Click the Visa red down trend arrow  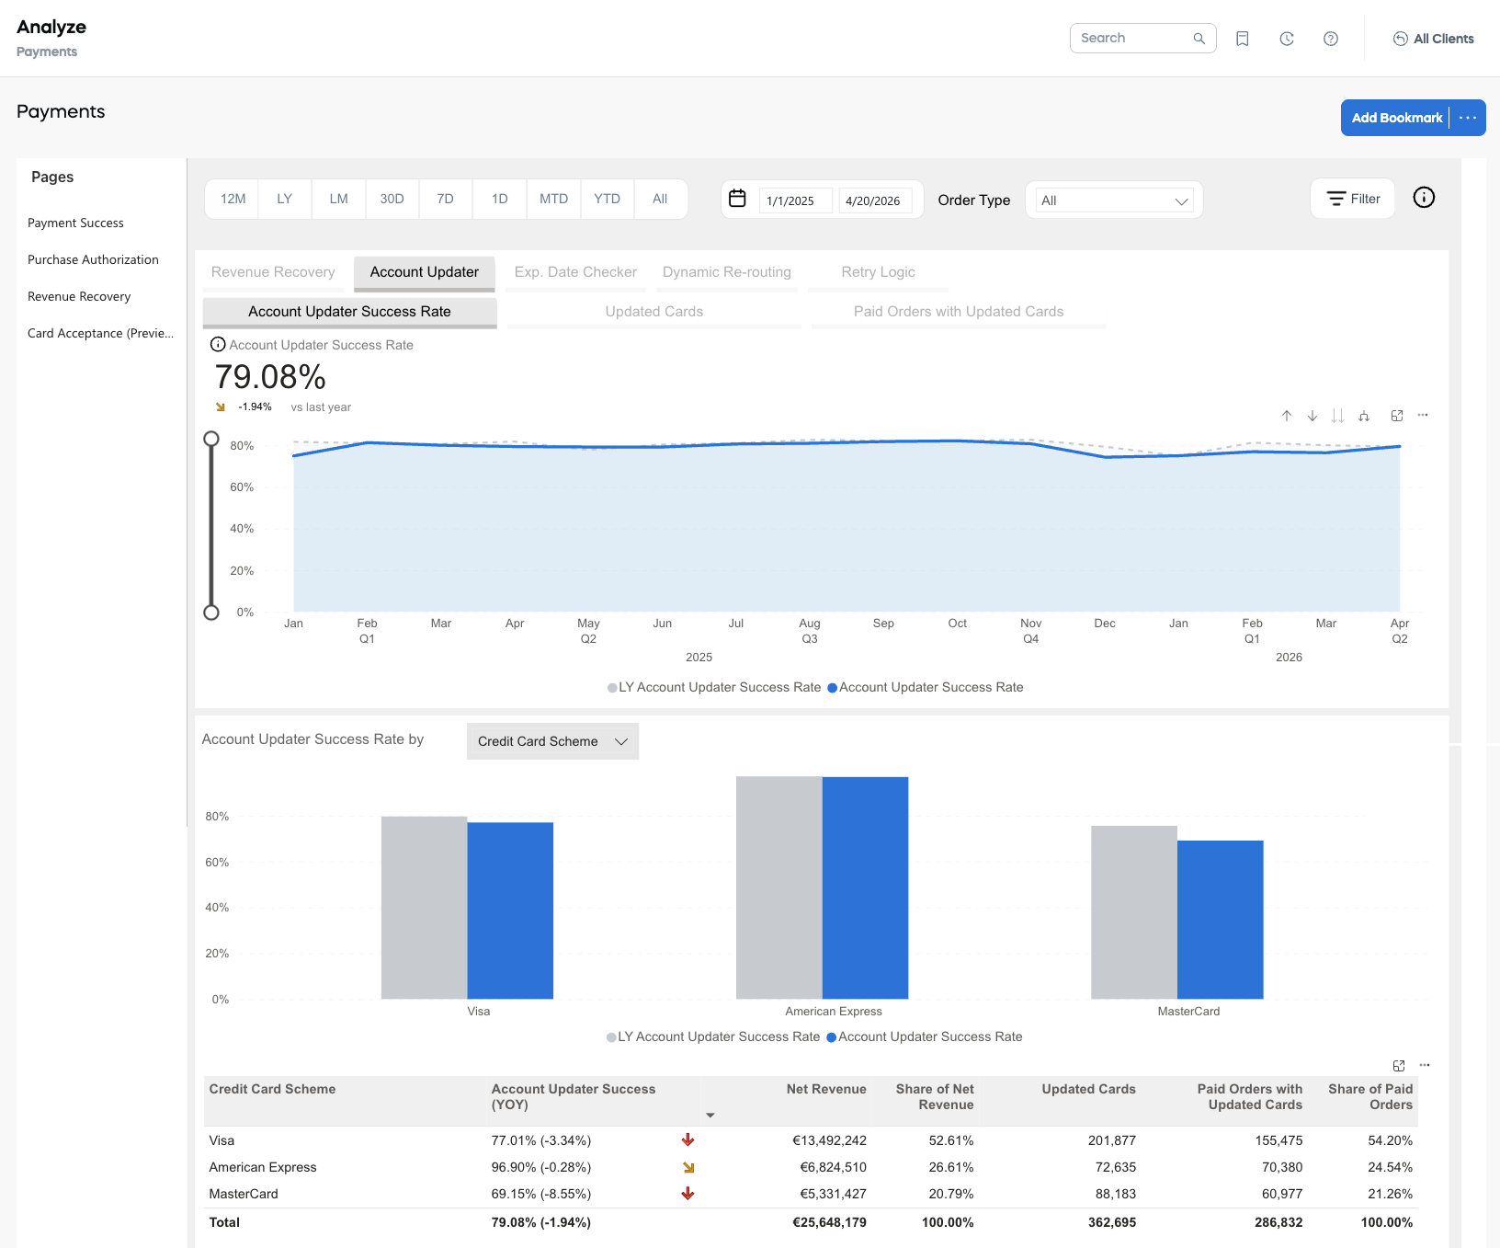coord(687,1140)
